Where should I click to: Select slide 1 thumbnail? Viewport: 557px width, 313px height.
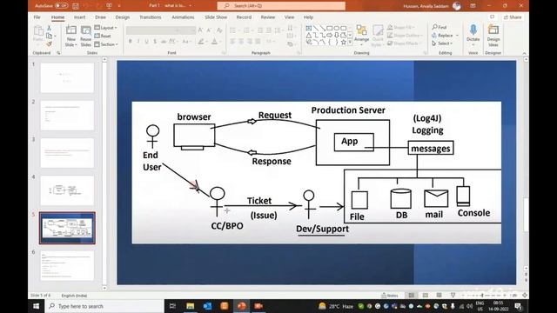(x=67, y=77)
